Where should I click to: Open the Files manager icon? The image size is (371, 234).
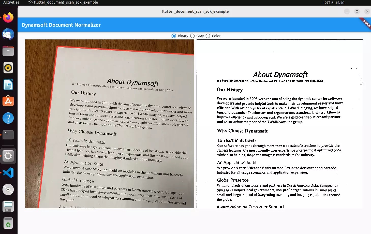[8, 51]
